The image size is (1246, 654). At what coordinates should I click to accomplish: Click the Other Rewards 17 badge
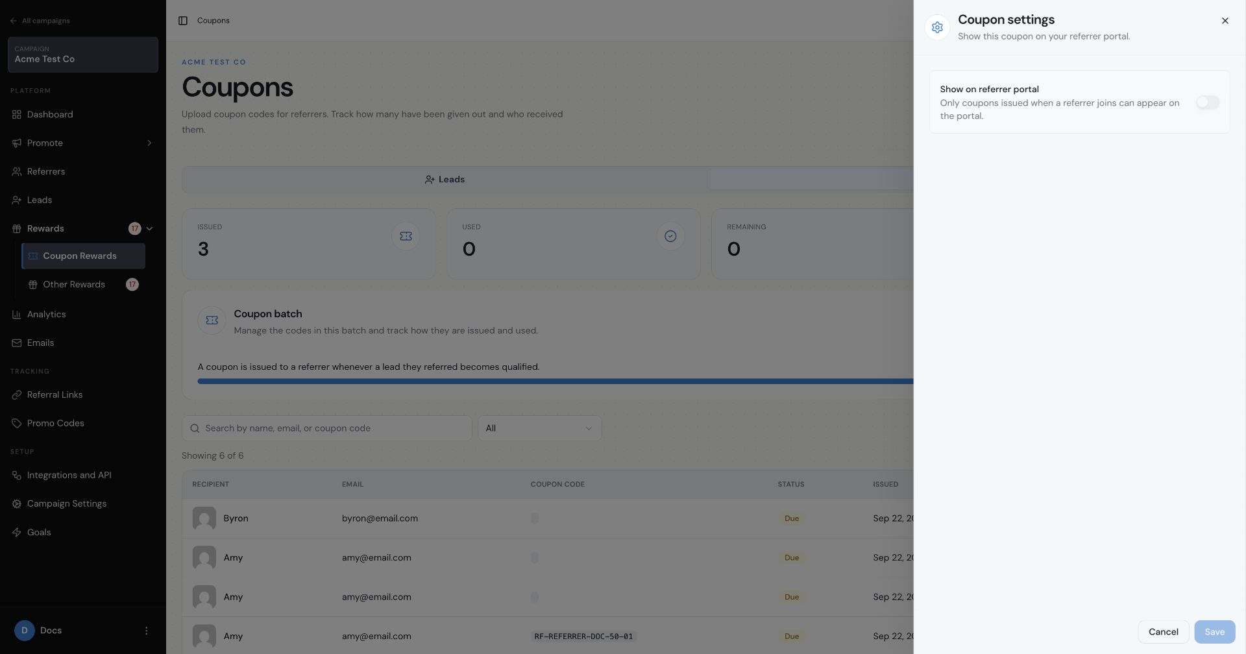[x=132, y=284]
